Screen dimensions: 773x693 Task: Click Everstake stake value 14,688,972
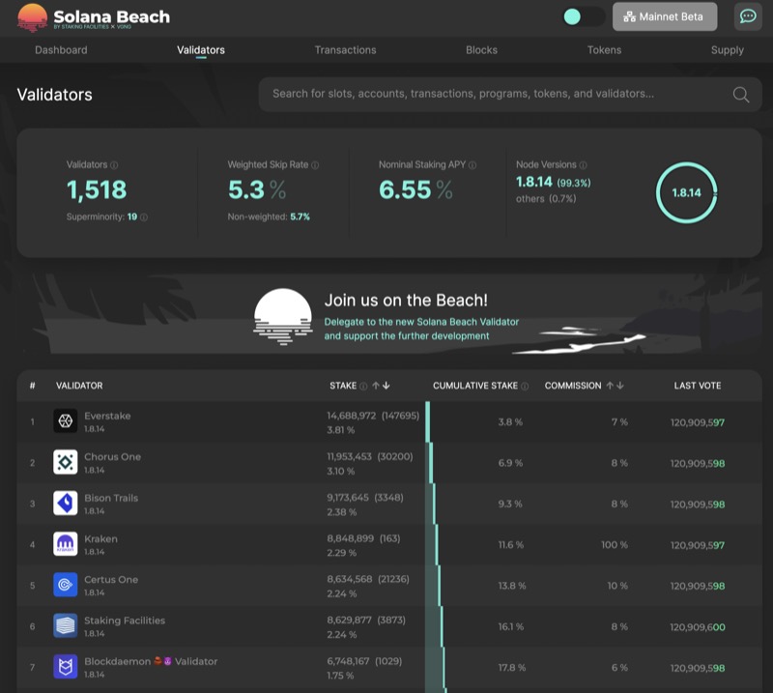(x=352, y=416)
